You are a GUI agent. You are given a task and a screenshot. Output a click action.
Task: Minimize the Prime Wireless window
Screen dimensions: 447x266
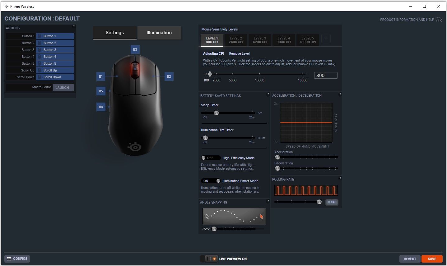point(410,6)
